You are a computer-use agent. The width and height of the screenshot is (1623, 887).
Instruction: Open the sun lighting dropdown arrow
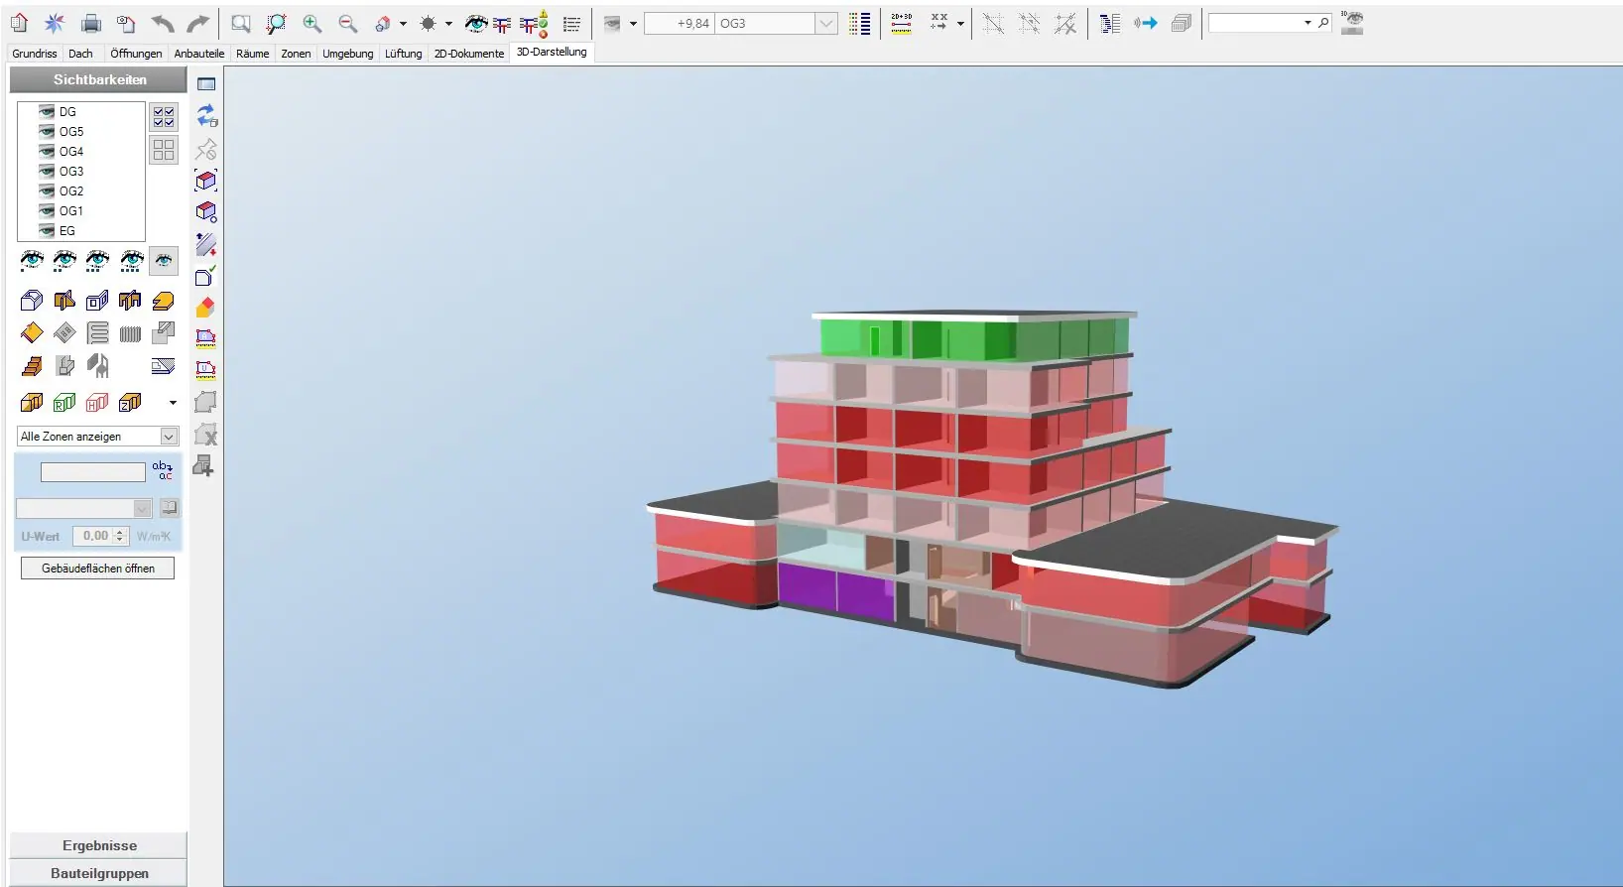point(448,24)
